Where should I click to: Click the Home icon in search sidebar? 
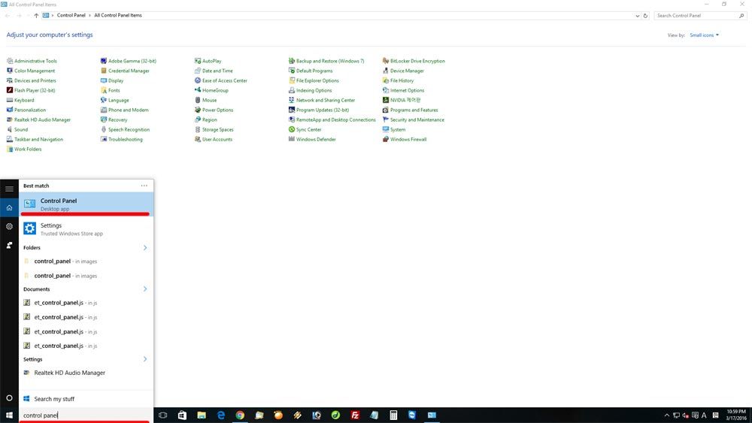pyautogui.click(x=9, y=207)
